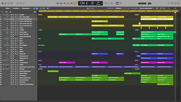181x102 pixels.
Task: Open the Editors pencil icon
Action: pos(23,3)
